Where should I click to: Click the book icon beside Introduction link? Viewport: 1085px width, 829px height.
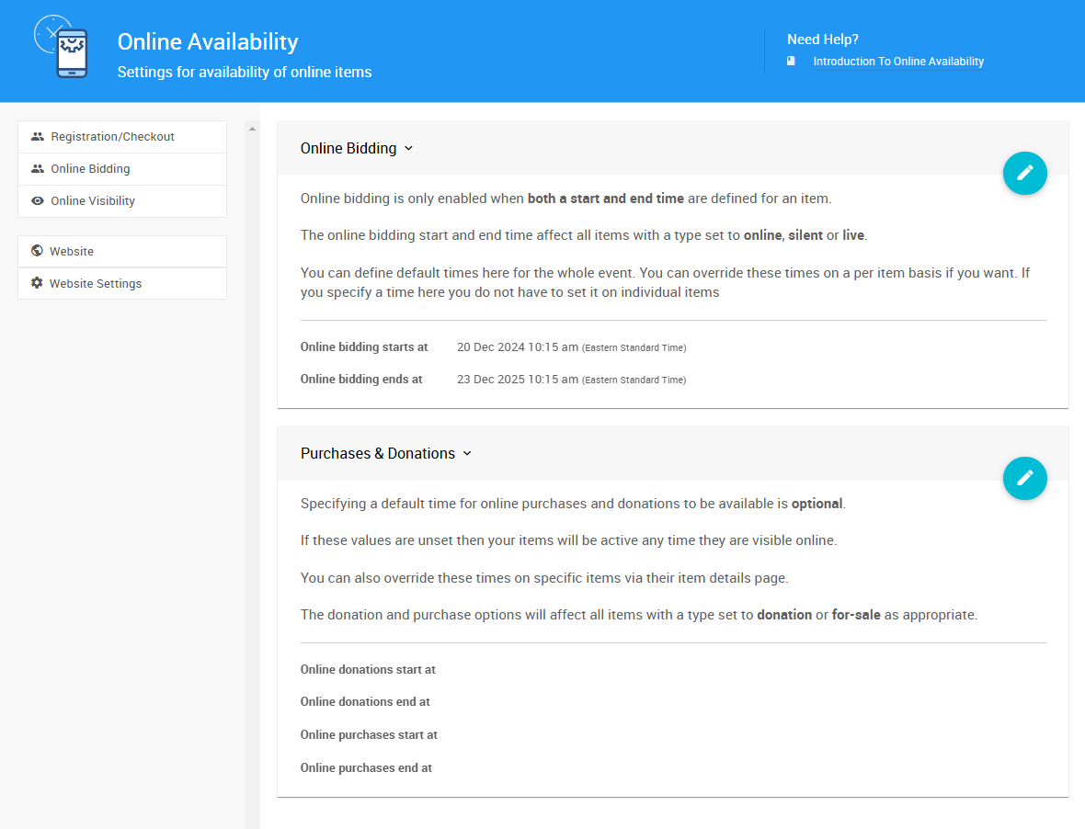(x=791, y=62)
